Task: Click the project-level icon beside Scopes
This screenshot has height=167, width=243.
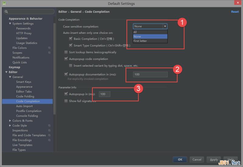Action: click(49, 53)
